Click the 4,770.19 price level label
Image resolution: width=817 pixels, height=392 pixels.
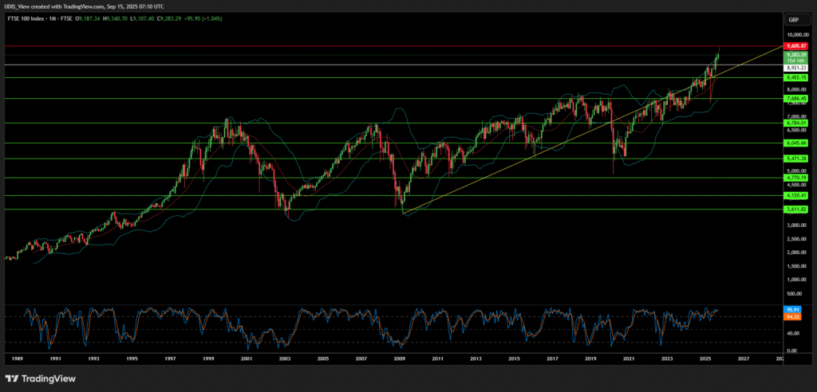pos(797,178)
